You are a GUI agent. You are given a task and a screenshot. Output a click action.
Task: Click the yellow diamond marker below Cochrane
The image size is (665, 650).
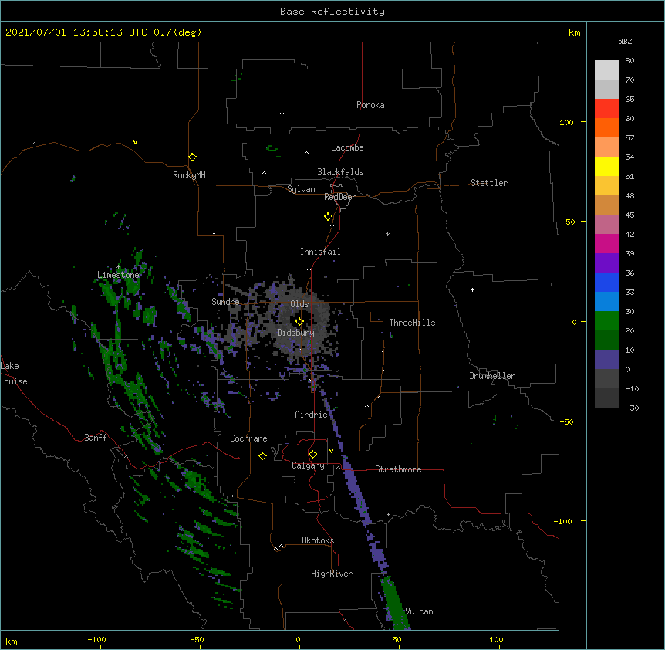pyautogui.click(x=262, y=455)
